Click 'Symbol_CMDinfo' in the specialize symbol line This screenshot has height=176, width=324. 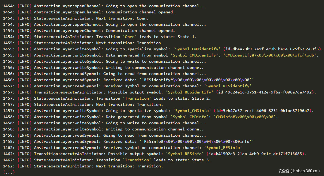click(192, 111)
